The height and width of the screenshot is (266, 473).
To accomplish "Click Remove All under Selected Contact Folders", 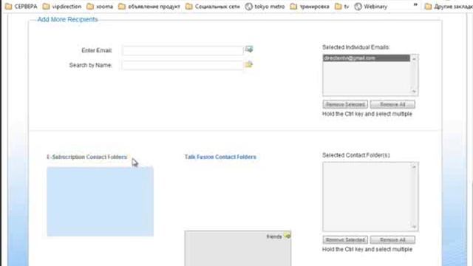I will click(x=392, y=239).
